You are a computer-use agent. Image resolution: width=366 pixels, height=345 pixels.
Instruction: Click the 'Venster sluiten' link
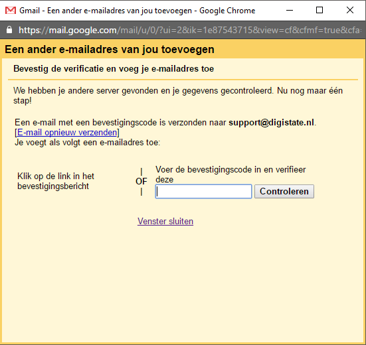pos(165,221)
